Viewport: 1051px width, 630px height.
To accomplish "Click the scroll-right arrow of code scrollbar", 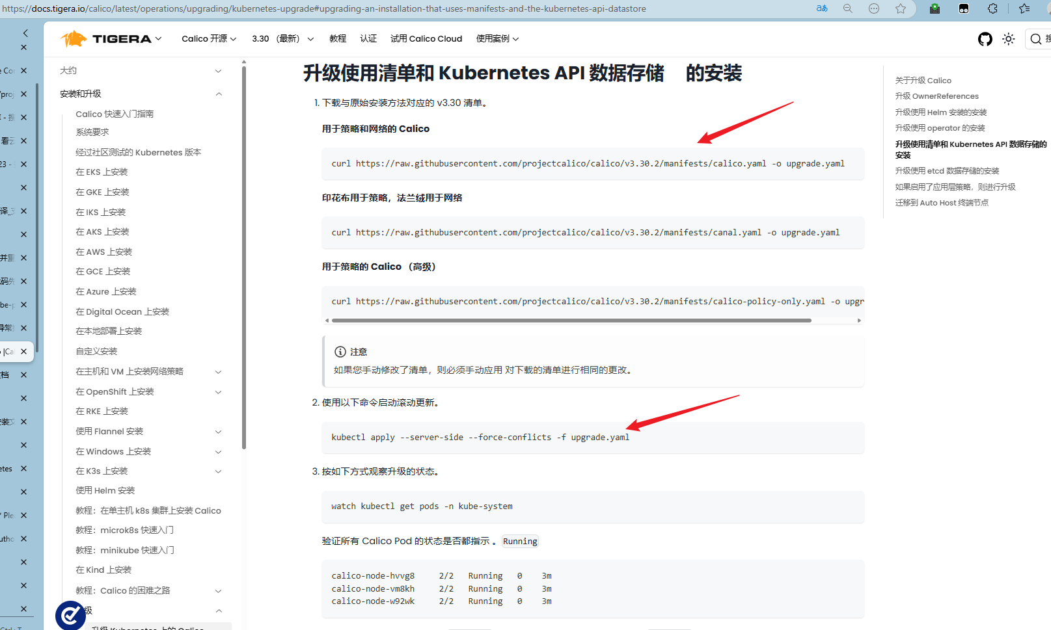I will point(859,321).
